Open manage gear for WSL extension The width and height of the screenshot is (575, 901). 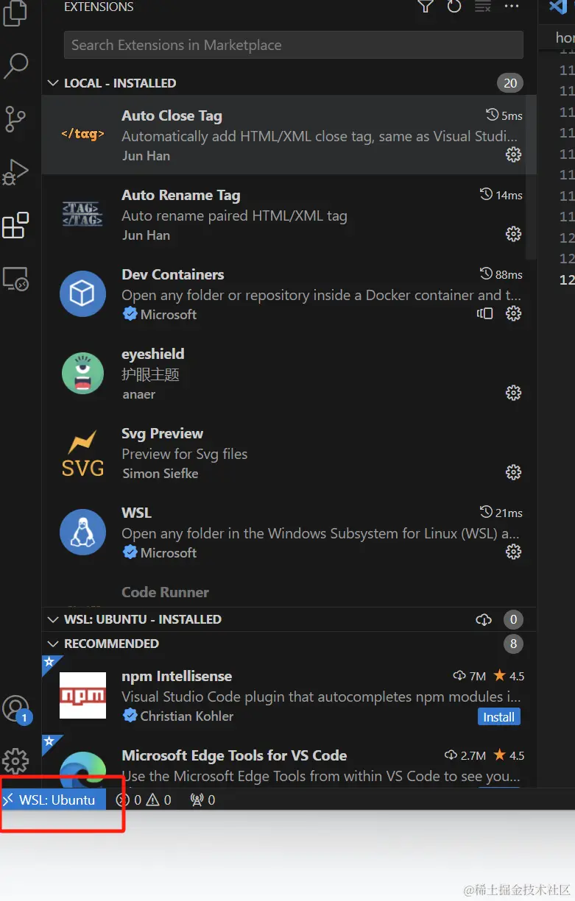[x=514, y=552]
